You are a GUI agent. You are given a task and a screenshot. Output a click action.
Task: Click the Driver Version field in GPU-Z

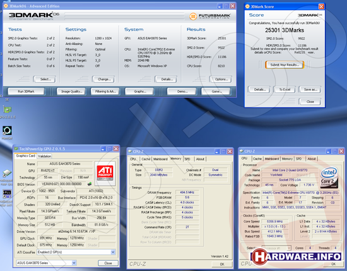click(76, 231)
